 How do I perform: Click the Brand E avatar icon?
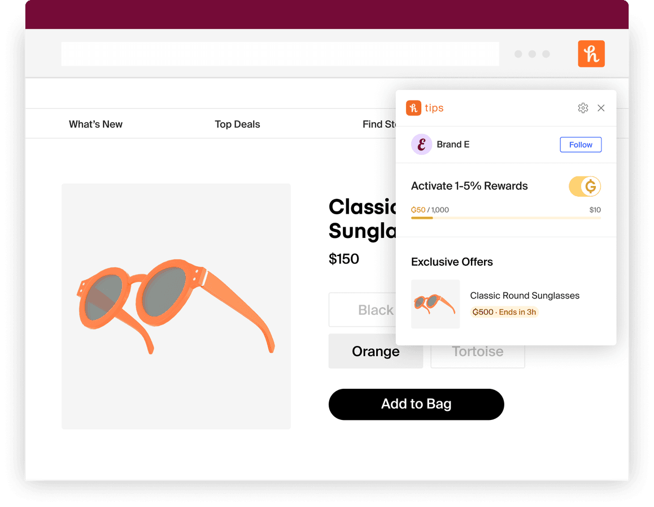click(421, 144)
